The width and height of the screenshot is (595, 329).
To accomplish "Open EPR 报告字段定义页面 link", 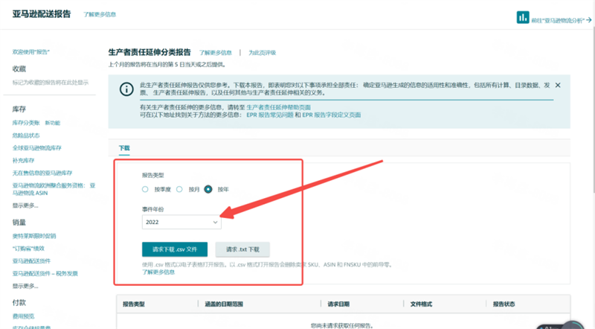I will (331, 115).
